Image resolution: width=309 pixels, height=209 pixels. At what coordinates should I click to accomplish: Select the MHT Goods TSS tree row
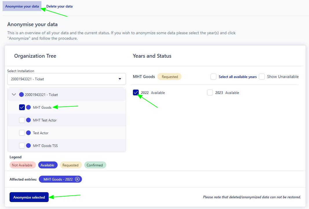point(45,146)
